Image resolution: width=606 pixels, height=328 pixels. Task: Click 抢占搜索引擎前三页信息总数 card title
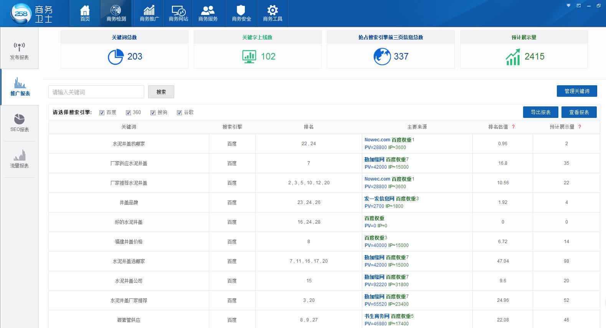[391, 37]
